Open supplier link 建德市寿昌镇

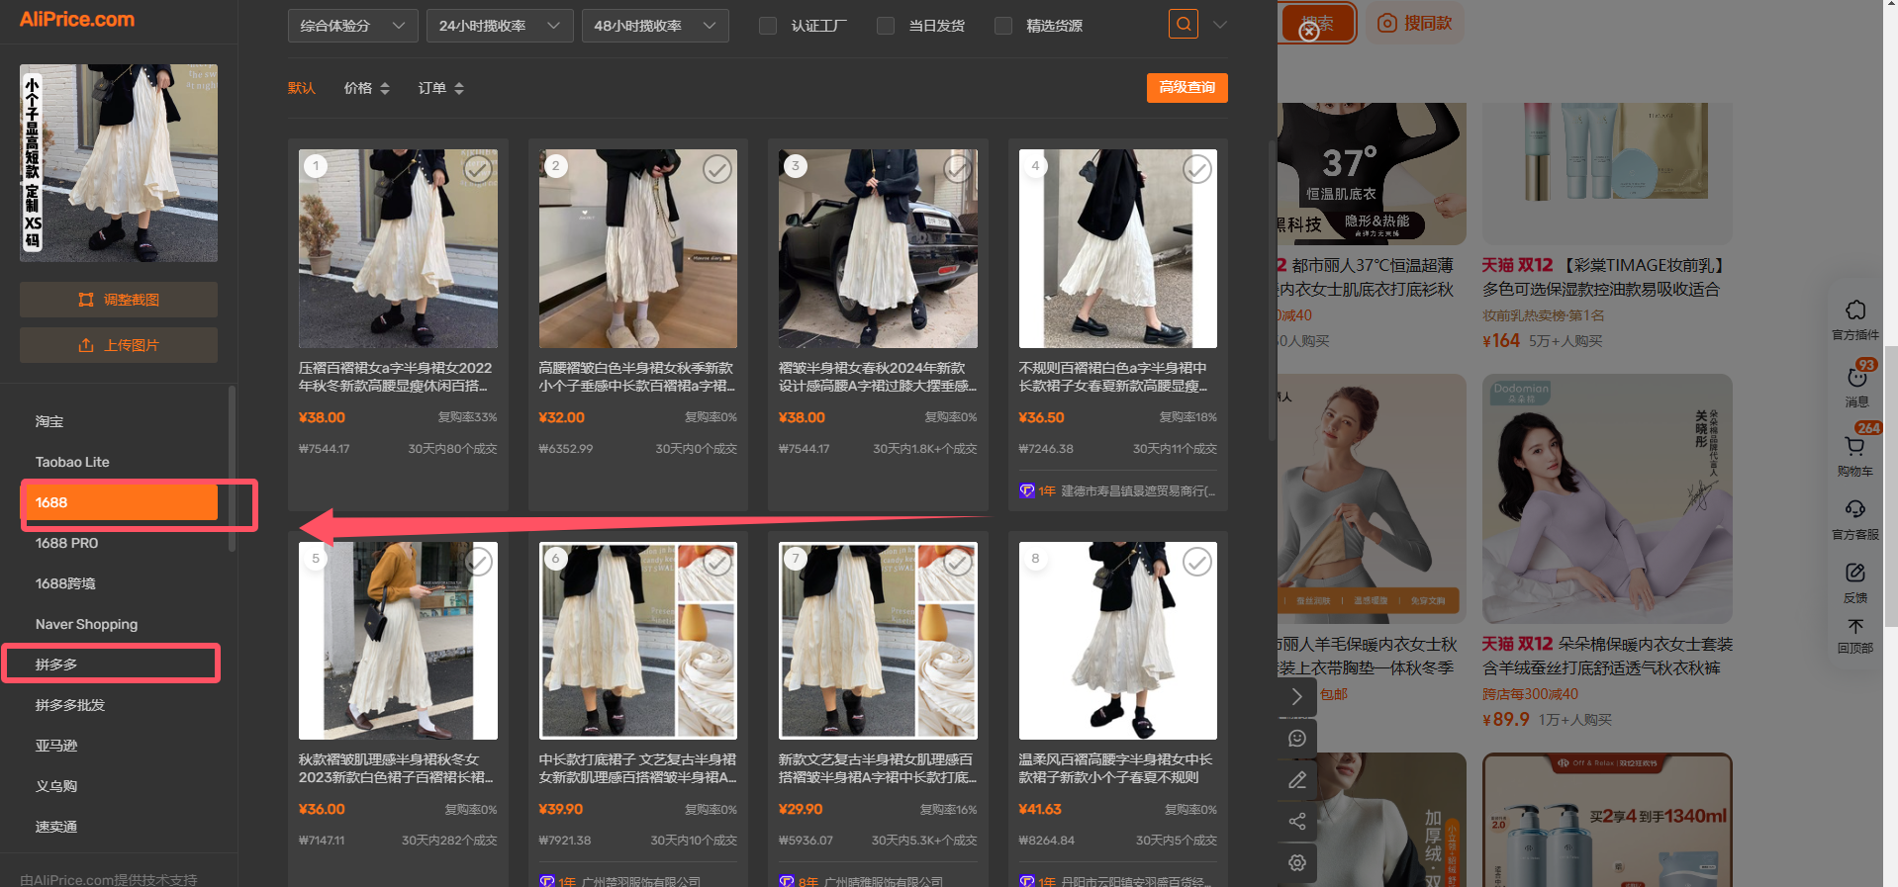[x=1138, y=491]
